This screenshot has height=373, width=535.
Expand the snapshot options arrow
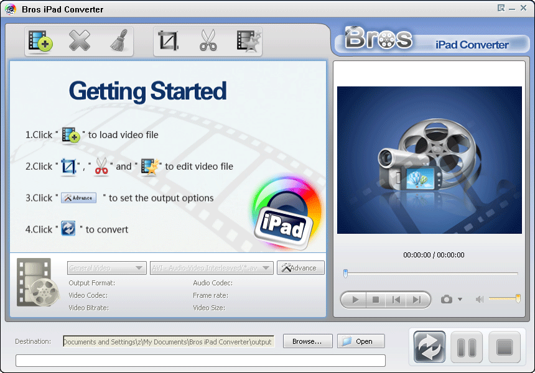pyautogui.click(x=460, y=300)
